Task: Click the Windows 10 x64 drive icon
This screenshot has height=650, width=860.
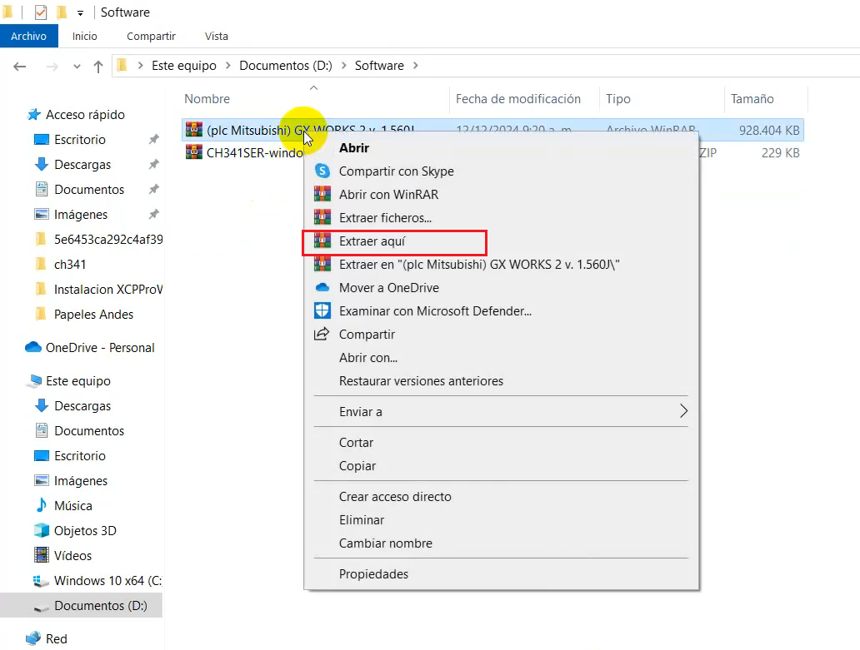Action: [42, 580]
